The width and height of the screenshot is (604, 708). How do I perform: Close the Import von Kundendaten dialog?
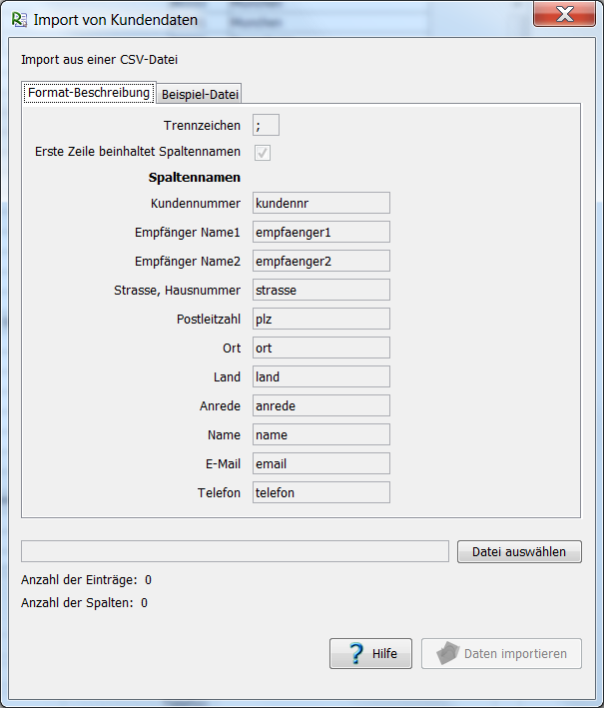[565, 15]
